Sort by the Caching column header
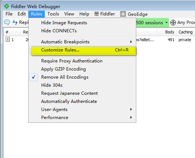195x158 pixels. (186, 32)
